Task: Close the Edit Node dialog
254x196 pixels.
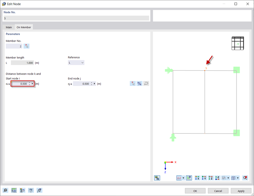Action: click(248, 4)
